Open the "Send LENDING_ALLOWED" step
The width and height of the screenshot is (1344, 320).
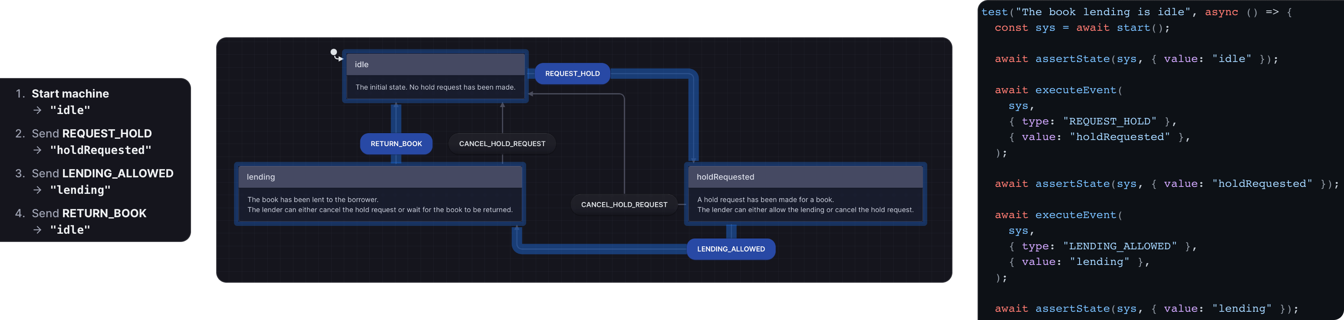tap(102, 173)
